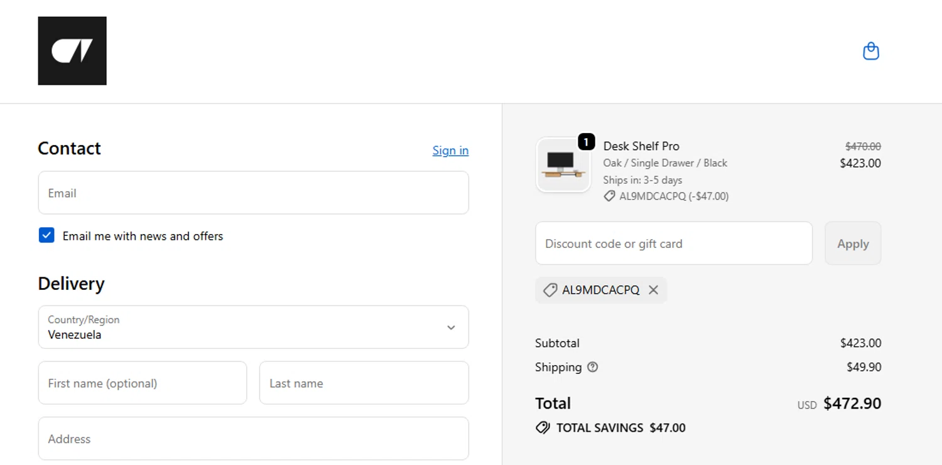The height and width of the screenshot is (465, 942).
Task: Focus the Address input field
Action: click(x=253, y=439)
